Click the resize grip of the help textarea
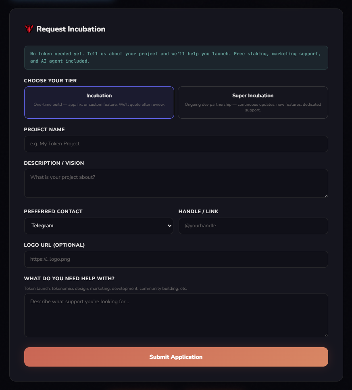The image size is (352, 390). (326, 334)
